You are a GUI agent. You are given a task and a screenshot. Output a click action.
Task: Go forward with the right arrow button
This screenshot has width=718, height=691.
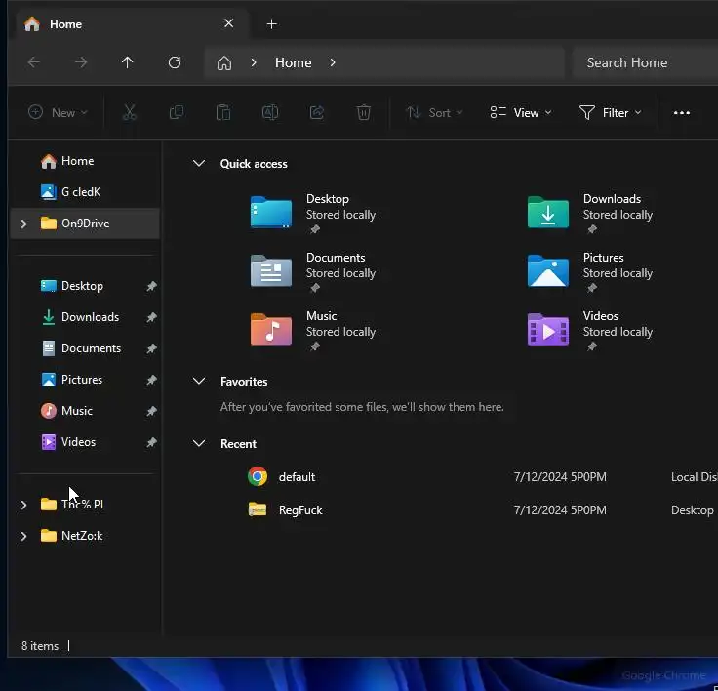[x=81, y=62]
